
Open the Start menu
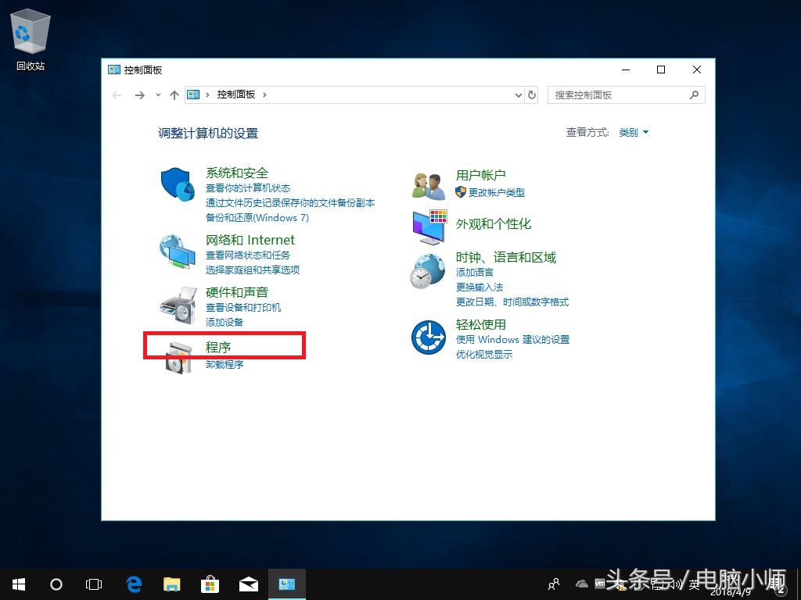coord(17,584)
